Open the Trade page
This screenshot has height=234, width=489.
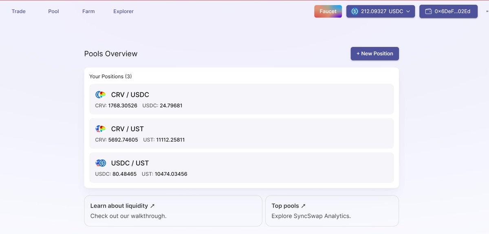click(19, 11)
